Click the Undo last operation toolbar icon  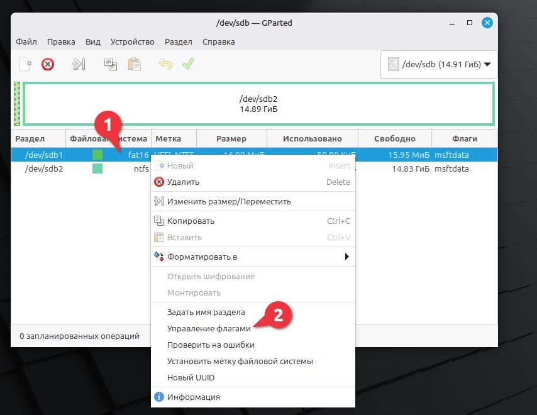pos(165,64)
